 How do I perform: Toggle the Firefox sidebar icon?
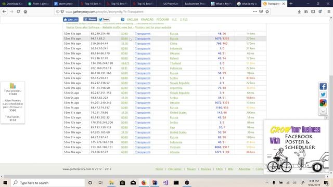click(x=313, y=11)
